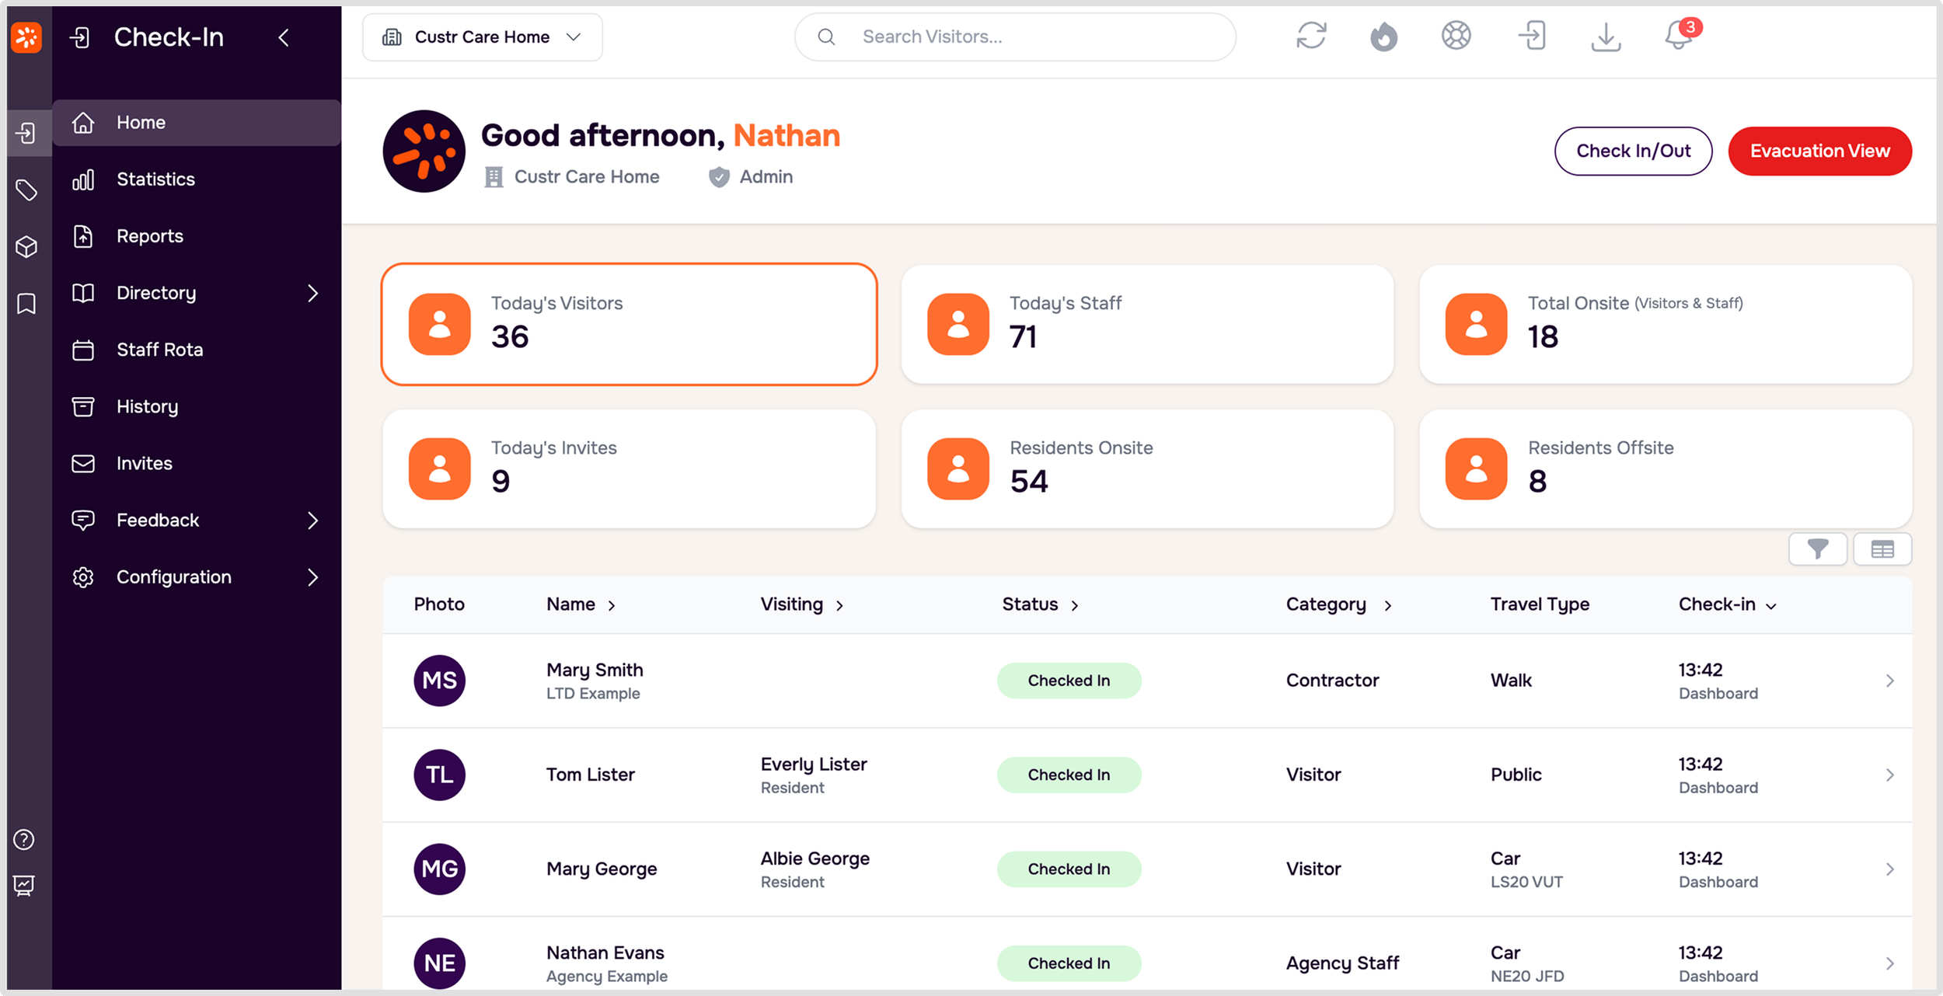Open the table filter funnel icon
Screen dimensions: 1943x996
1818,549
